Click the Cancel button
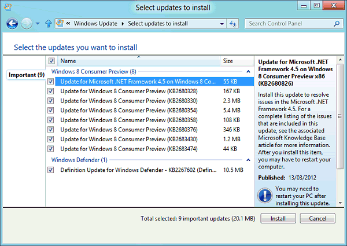 [x=318, y=219]
